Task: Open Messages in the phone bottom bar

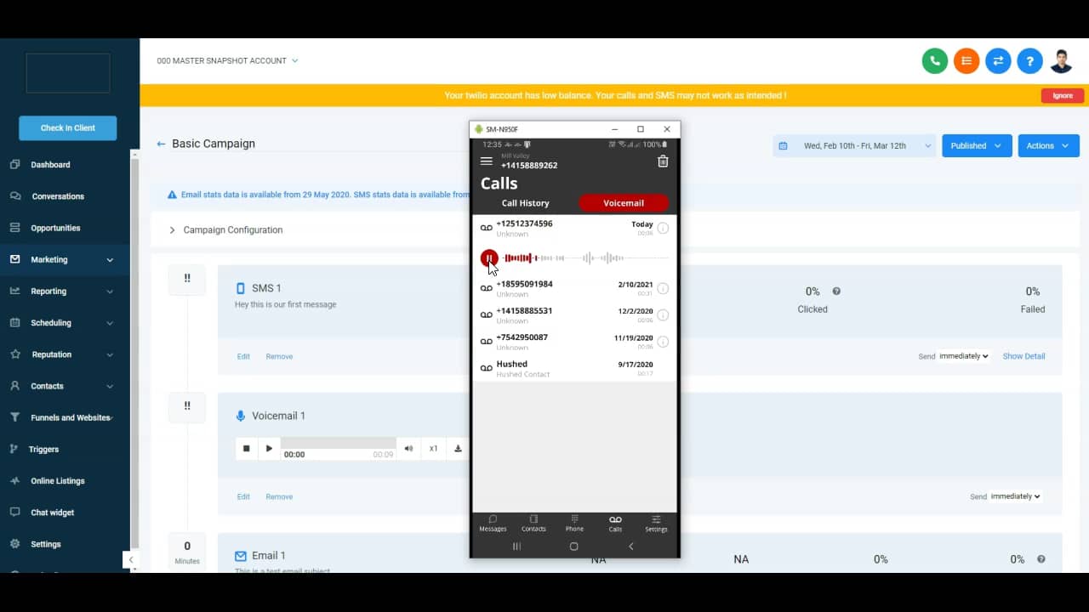Action: [x=493, y=524]
